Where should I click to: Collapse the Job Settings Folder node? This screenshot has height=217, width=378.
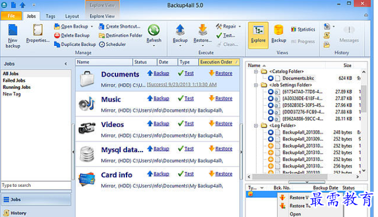pyautogui.click(x=256, y=85)
